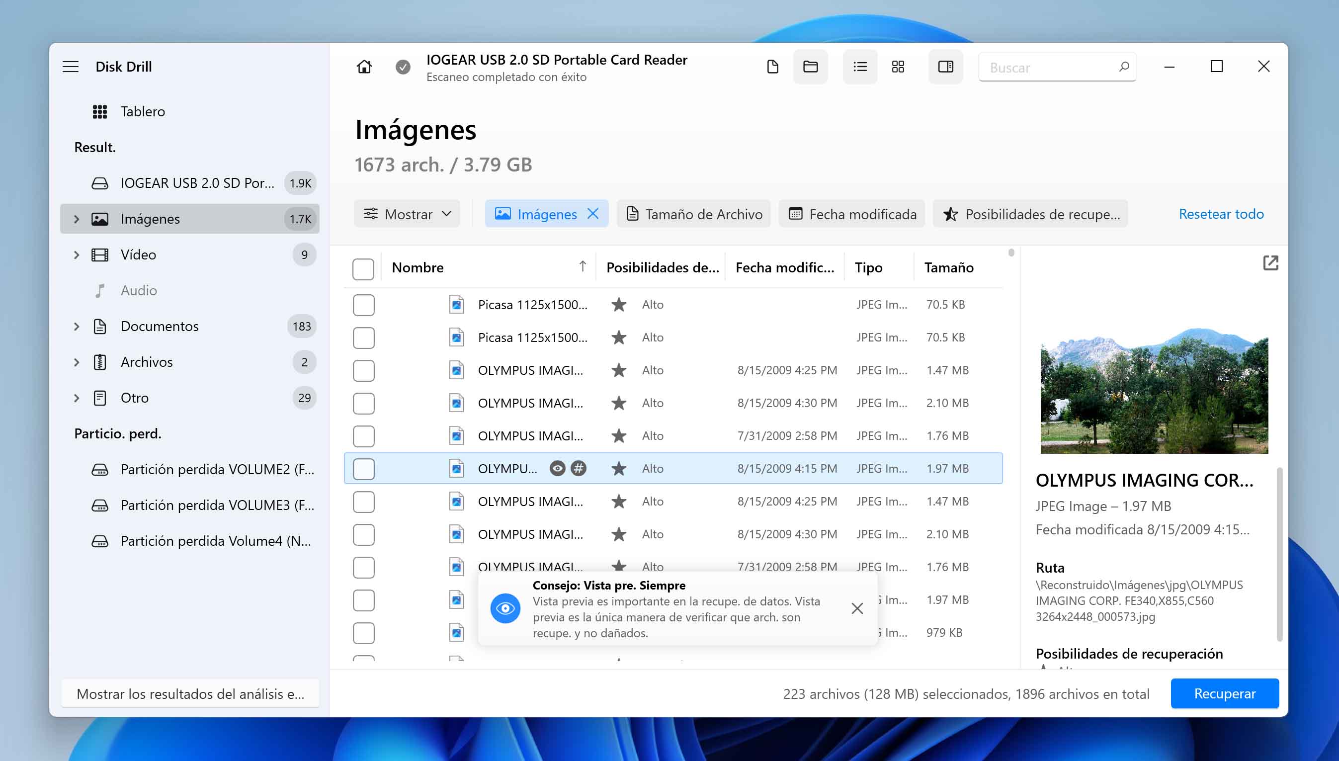The width and height of the screenshot is (1339, 761).
Task: Click the IOGEAR drive icon in sidebar
Action: pos(100,183)
